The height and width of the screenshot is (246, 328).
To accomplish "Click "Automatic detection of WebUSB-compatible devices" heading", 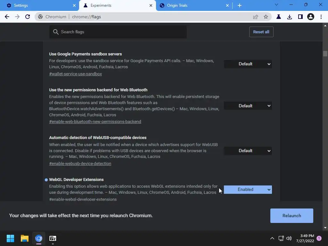I will pyautogui.click(x=98, y=138).
